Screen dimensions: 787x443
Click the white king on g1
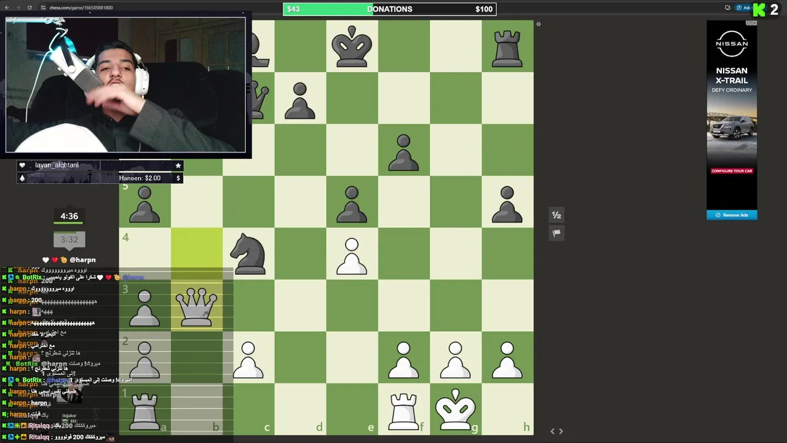[455, 410]
